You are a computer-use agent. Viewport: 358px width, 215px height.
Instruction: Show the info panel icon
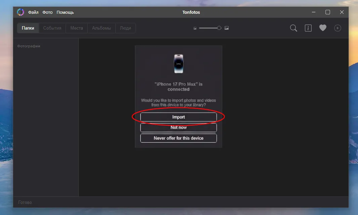[308, 28]
